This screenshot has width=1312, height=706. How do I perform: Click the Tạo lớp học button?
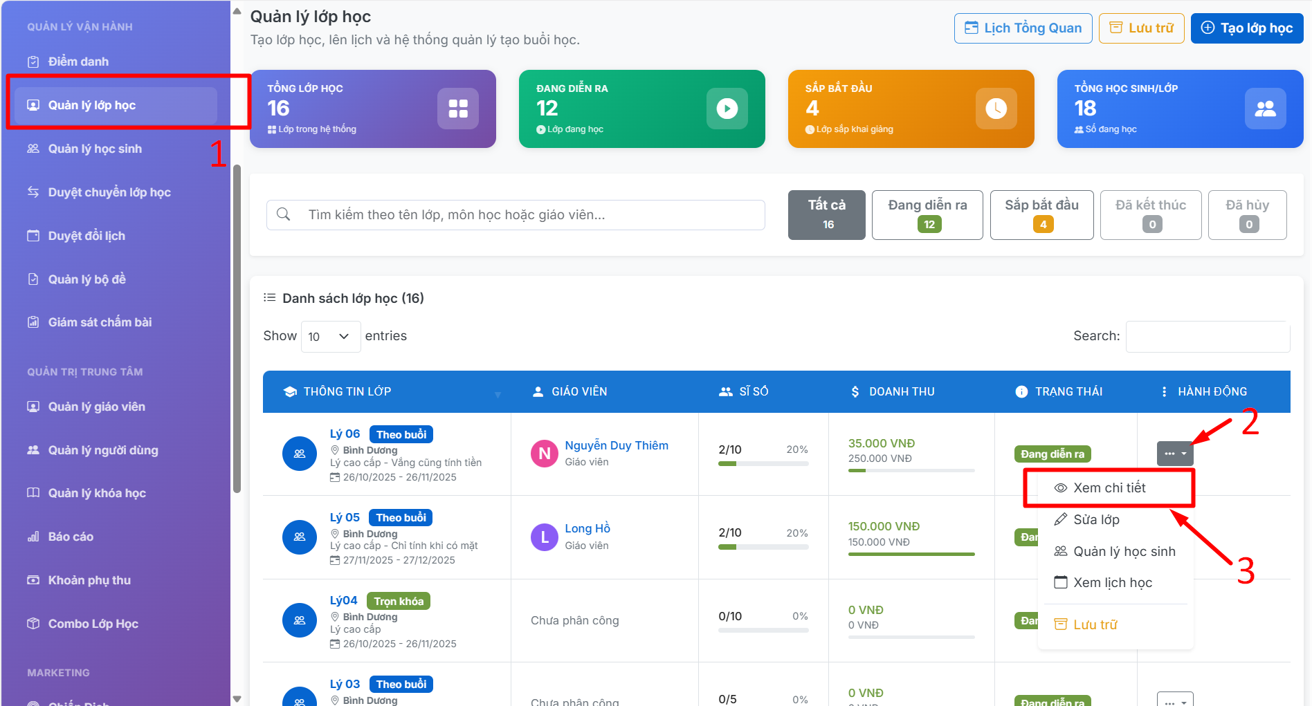pyautogui.click(x=1247, y=28)
